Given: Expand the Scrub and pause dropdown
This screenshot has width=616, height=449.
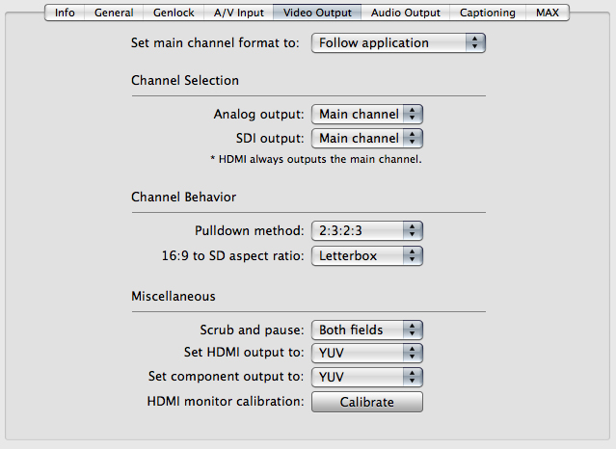Looking at the screenshot, I should point(367,330).
